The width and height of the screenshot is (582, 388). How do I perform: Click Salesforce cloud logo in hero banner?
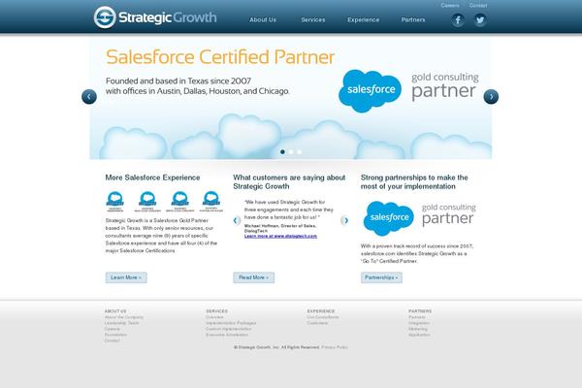371,91
